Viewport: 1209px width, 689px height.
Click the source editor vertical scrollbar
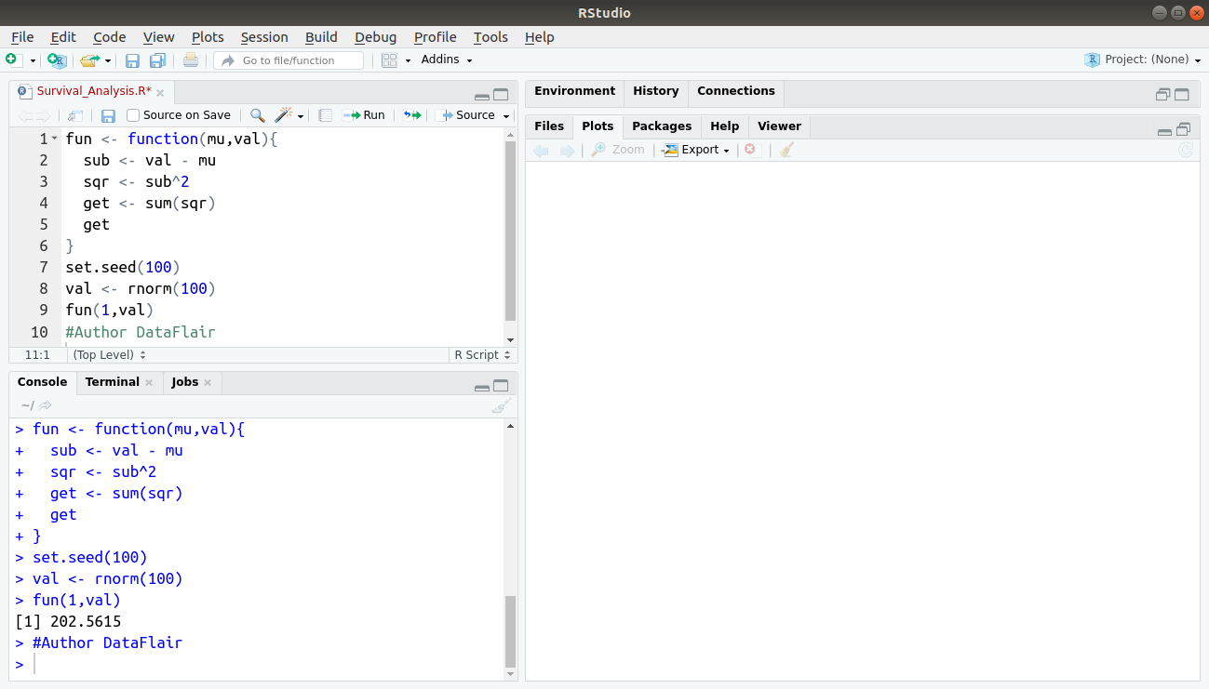pos(510,231)
